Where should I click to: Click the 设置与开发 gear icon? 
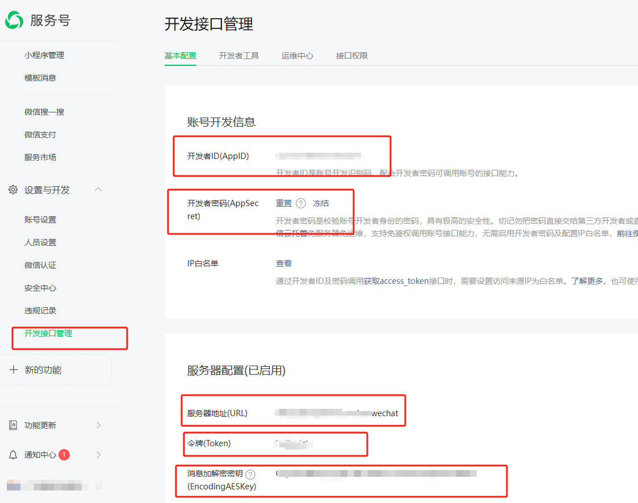tap(13, 190)
